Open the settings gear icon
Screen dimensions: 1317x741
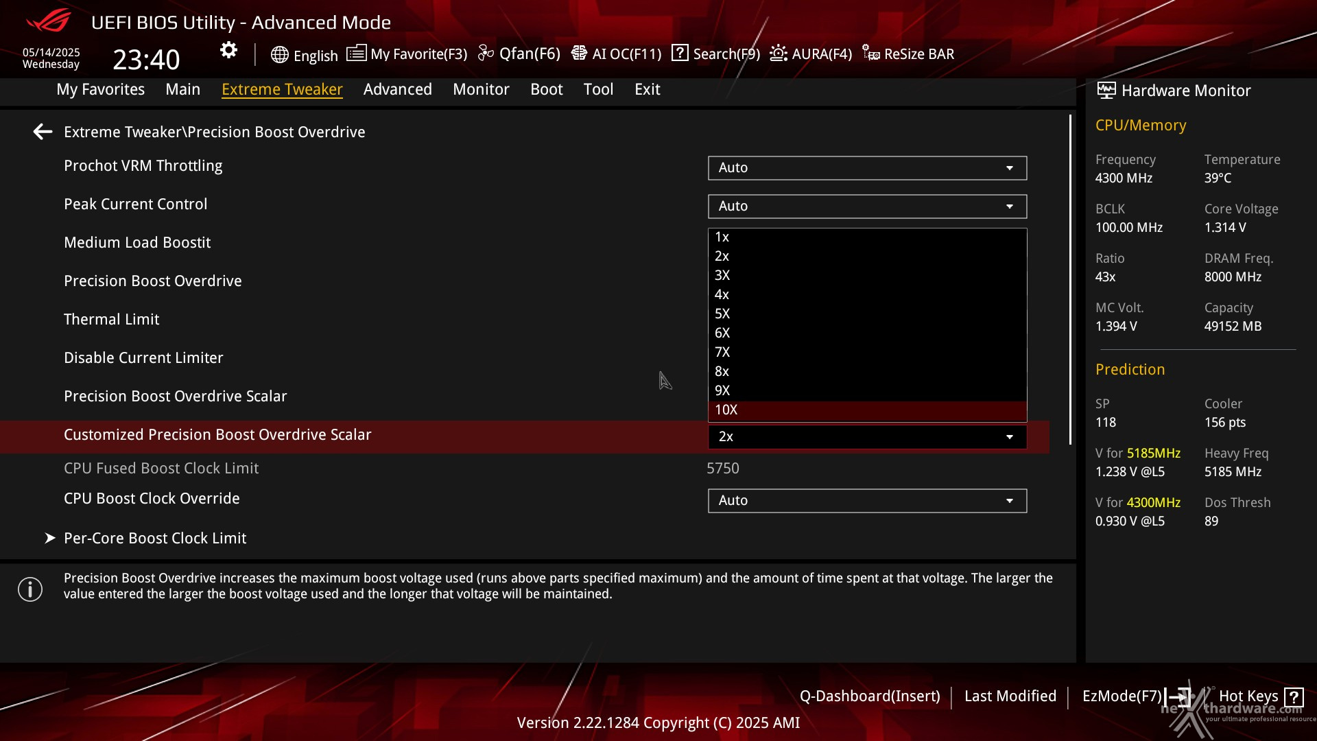pos(228,50)
